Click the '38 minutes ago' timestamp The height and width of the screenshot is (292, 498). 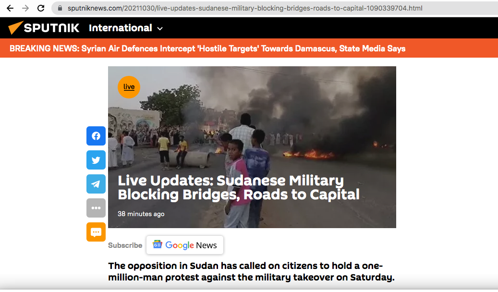[141, 214]
